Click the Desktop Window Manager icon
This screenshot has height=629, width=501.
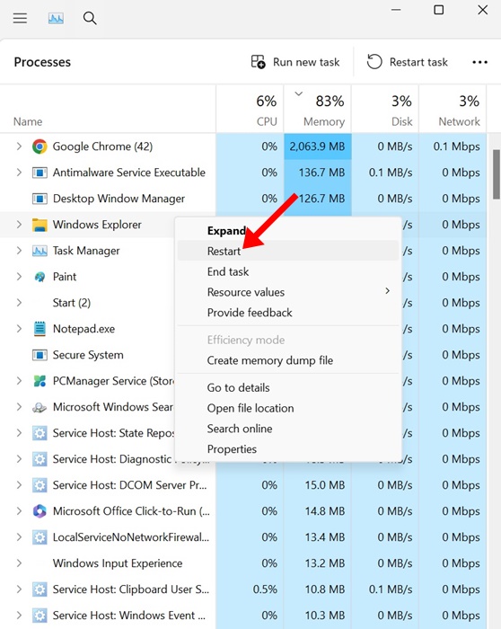pos(40,199)
